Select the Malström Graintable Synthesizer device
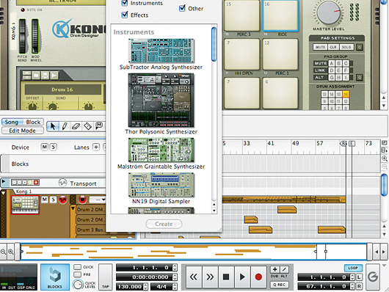The width and height of the screenshot is (389, 292). tap(161, 153)
